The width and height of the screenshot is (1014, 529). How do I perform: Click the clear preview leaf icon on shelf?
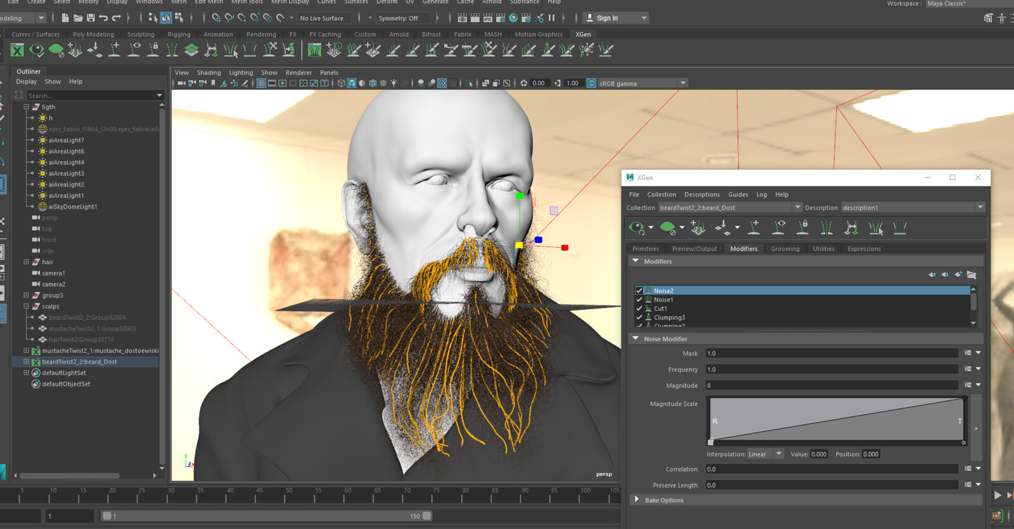(x=56, y=49)
